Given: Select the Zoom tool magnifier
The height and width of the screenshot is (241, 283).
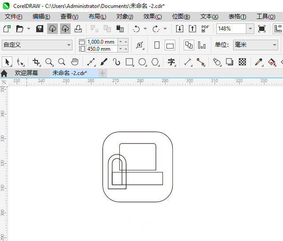Looking at the screenshot, I should click(49, 62).
